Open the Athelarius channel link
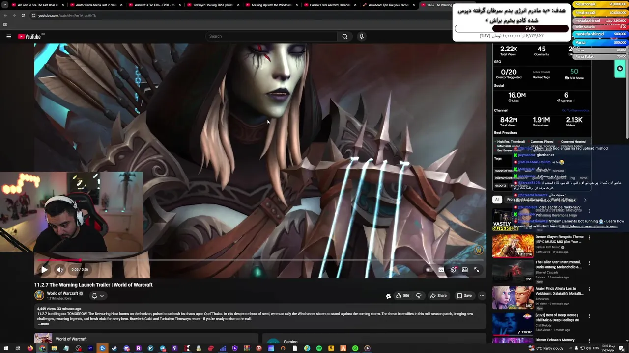Viewport: 629px width, 353px height. [542, 299]
